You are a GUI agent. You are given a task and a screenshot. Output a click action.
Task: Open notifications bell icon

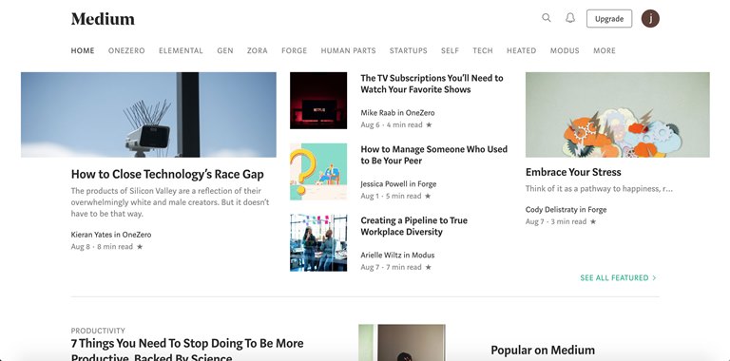570,18
